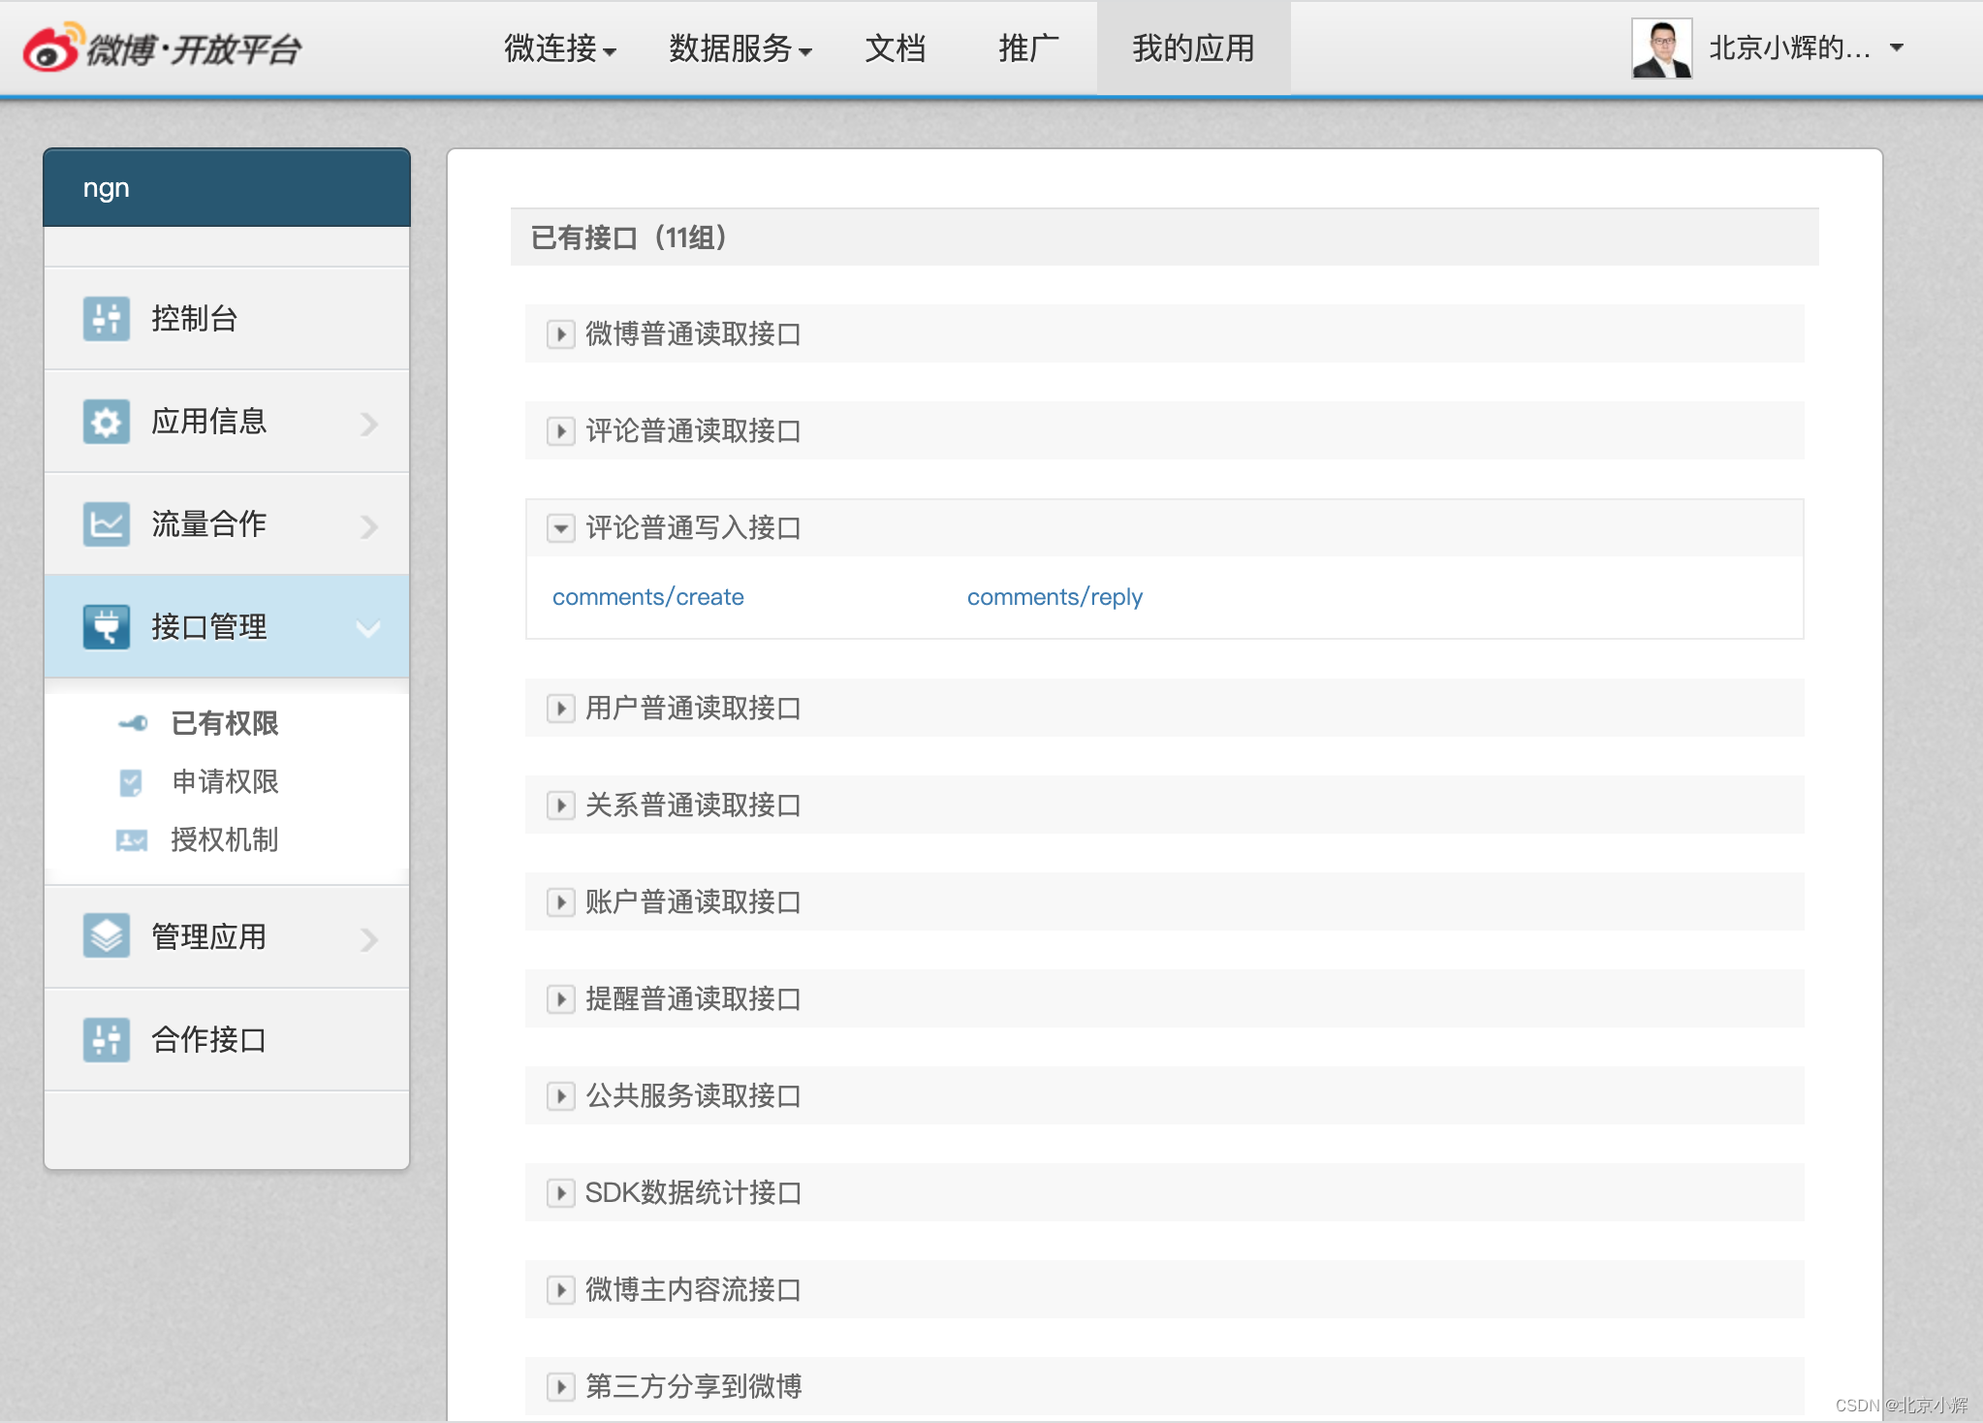The height and width of the screenshot is (1423, 1983).
Task: Open 流量合作 in the sidebar
Action: 227,524
